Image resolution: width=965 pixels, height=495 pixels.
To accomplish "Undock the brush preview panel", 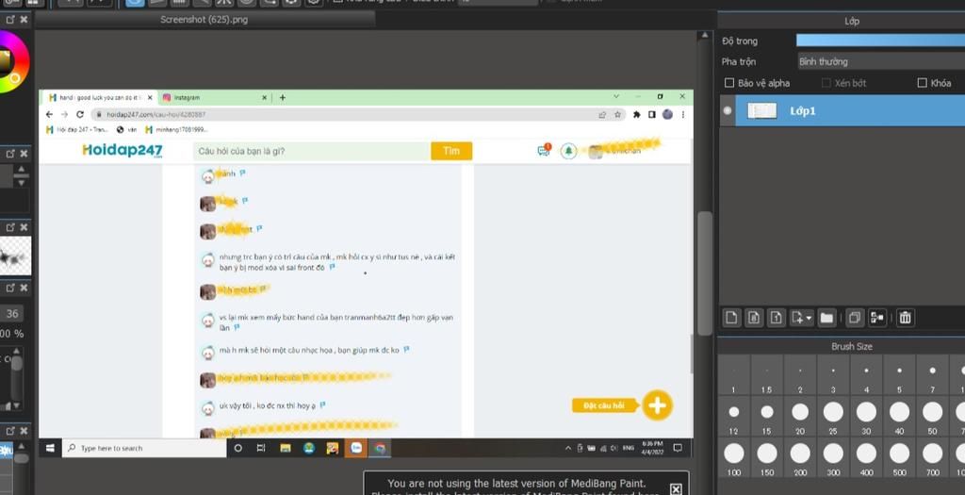I will click(x=10, y=227).
